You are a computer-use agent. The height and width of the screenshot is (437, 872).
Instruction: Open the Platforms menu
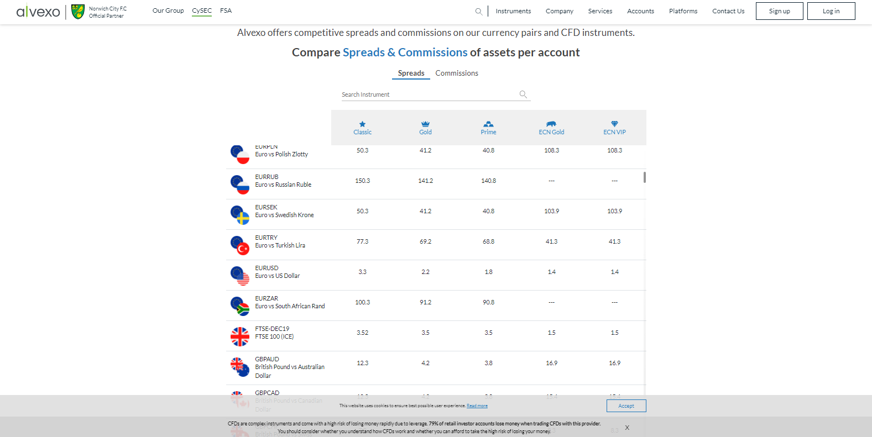tap(683, 11)
